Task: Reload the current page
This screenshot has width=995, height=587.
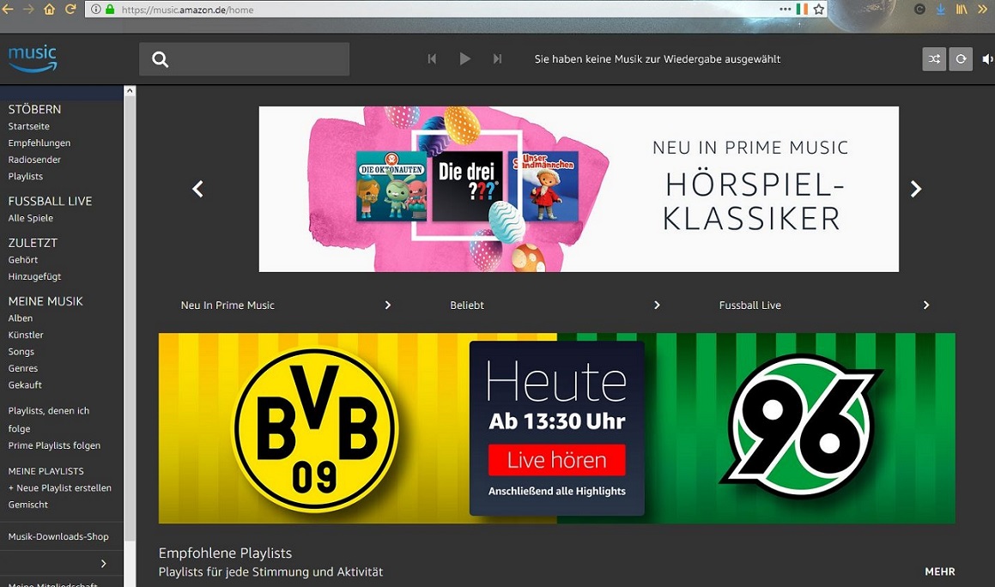Action: 70,9
